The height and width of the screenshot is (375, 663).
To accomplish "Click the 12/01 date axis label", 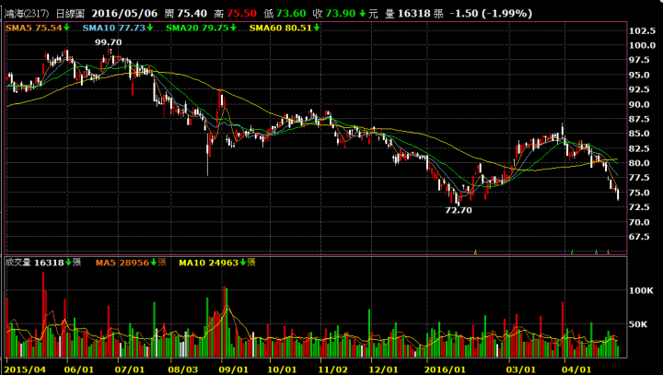I will coord(383,369).
